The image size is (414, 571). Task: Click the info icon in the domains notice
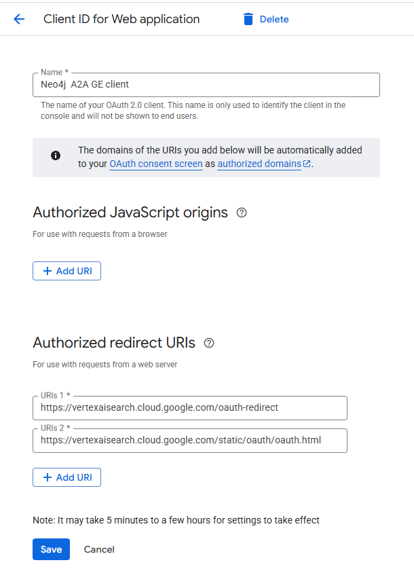tap(56, 155)
